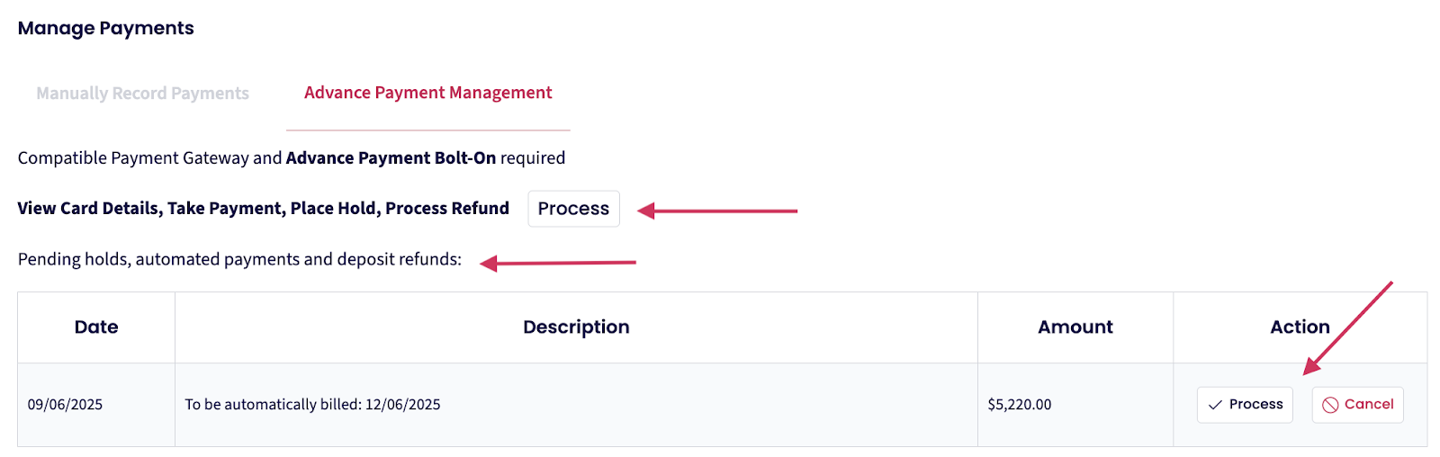The height and width of the screenshot is (457, 1440).
Task: Cancel the pending automatic billing
Action: pyautogui.click(x=1357, y=405)
